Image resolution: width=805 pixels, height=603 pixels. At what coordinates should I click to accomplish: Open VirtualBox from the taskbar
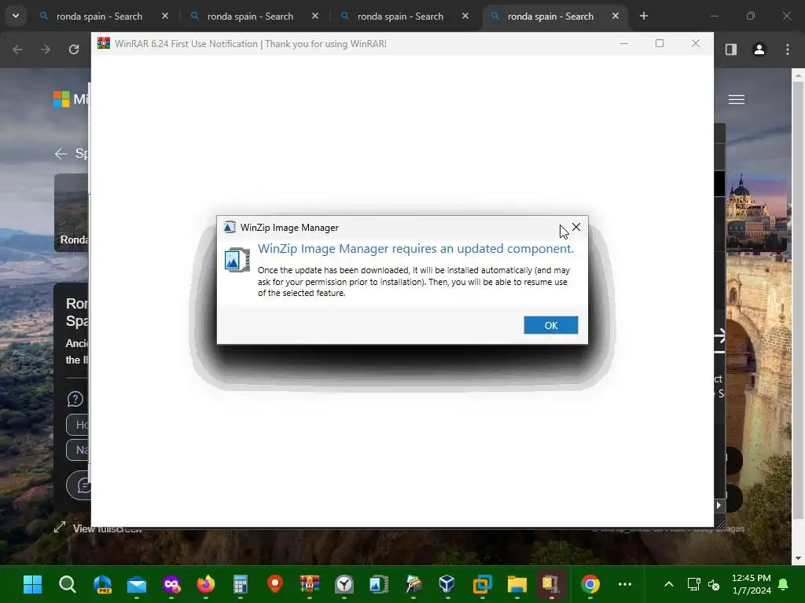(x=447, y=584)
